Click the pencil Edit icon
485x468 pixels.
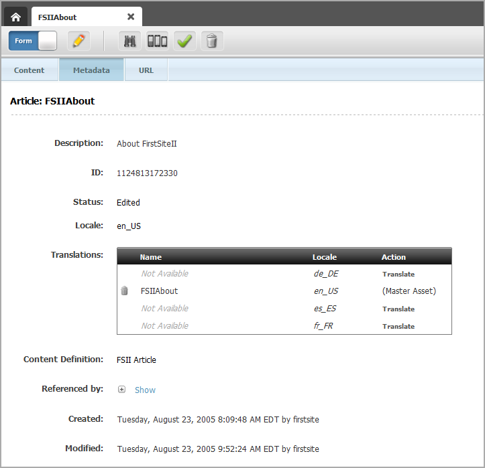[x=79, y=41]
